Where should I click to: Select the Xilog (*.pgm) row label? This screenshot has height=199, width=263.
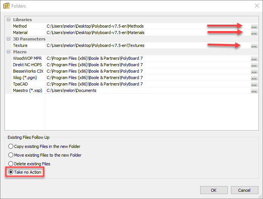click(x=25, y=78)
